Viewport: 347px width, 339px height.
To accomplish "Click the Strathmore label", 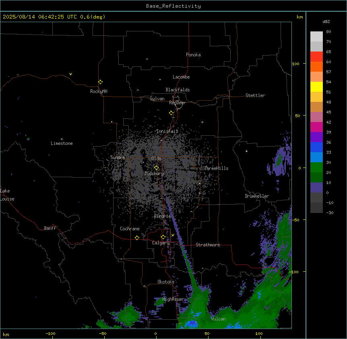I will coord(208,245).
